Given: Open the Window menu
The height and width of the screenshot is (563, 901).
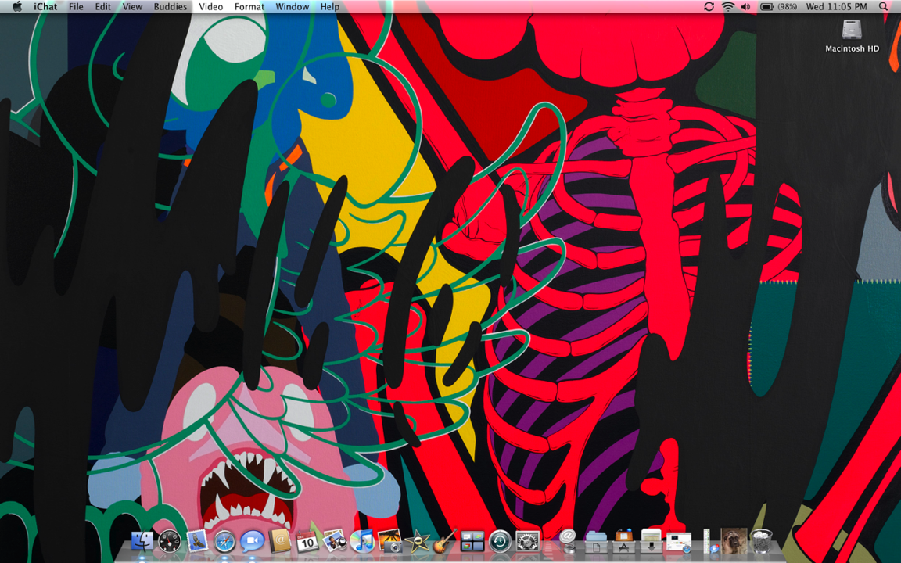Looking at the screenshot, I should 292,7.
